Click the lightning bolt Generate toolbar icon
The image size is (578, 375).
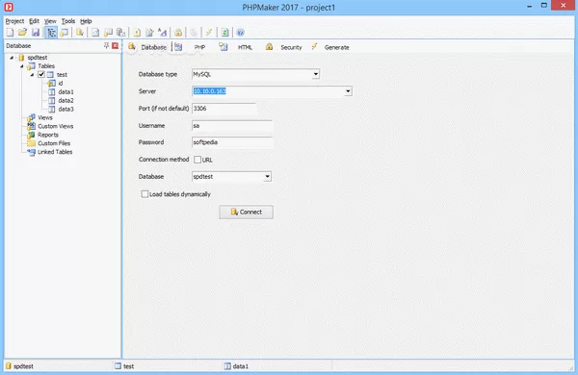pos(209,33)
